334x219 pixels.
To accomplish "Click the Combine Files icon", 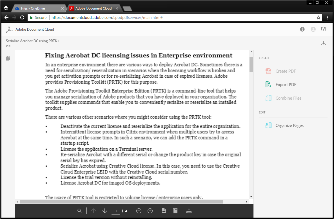I will [268, 98].
